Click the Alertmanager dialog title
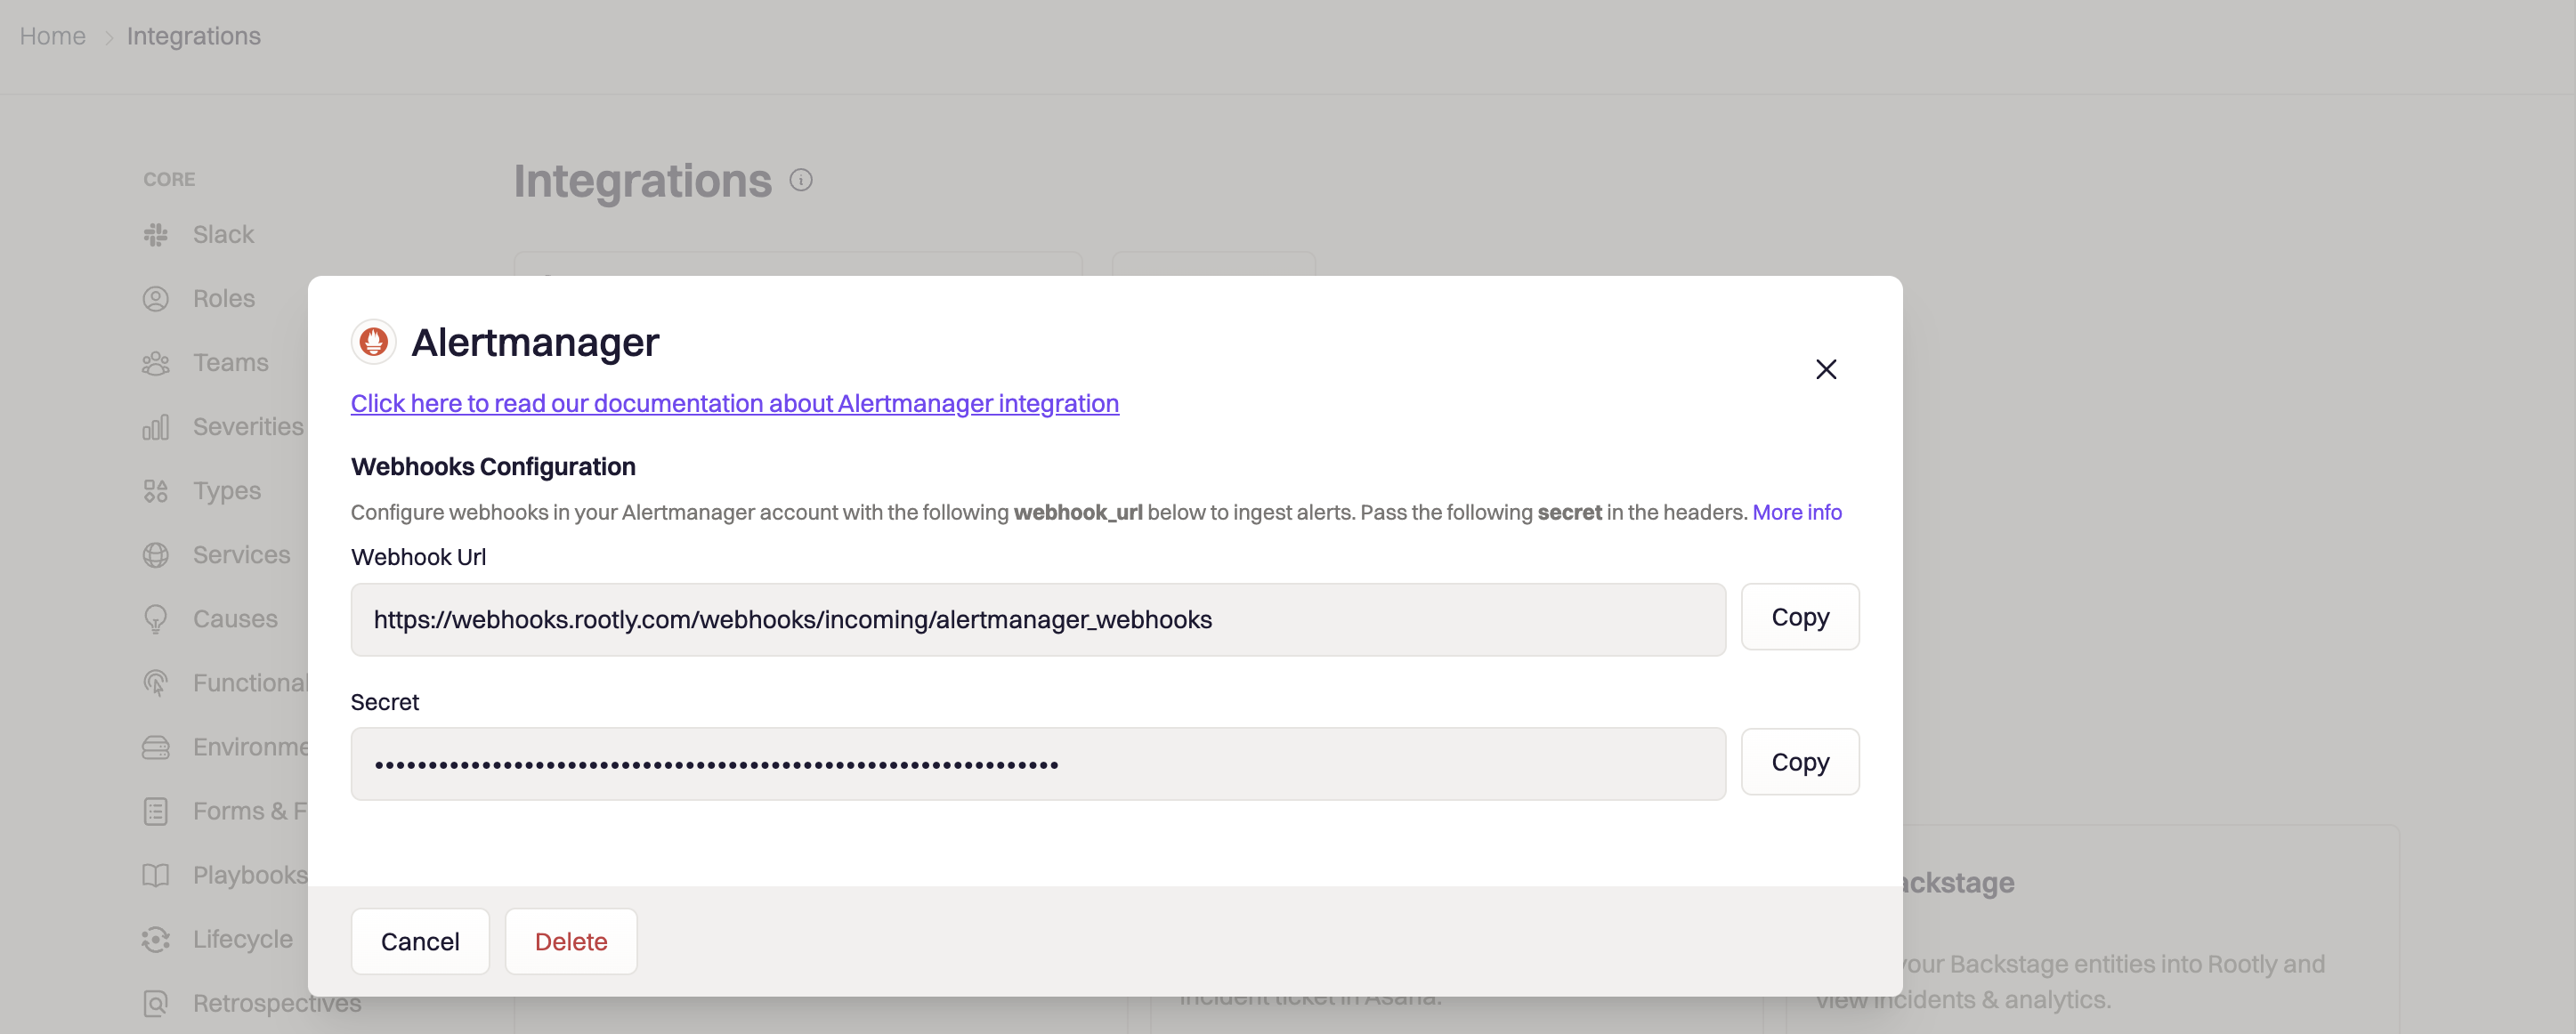 click(x=535, y=342)
